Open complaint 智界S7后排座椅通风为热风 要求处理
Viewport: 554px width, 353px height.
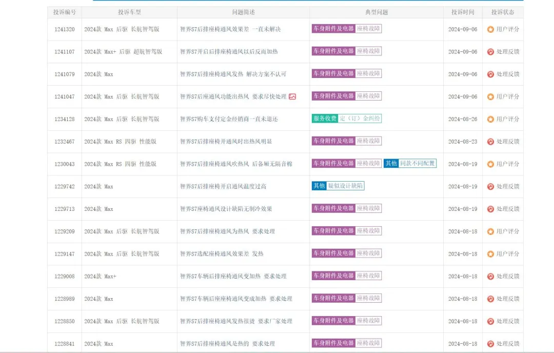click(x=227, y=231)
